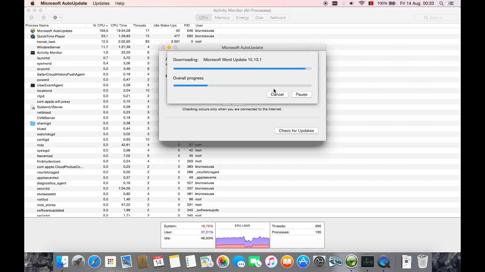Pause the update download
Image resolution: width=485 pixels, height=272 pixels.
(x=302, y=94)
